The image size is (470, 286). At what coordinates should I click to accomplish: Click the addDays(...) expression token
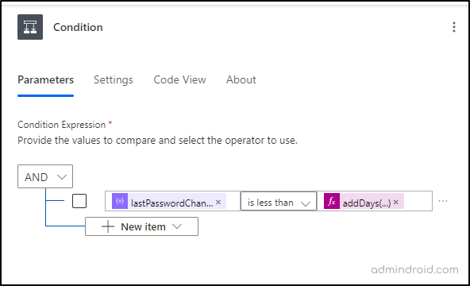[x=364, y=201]
